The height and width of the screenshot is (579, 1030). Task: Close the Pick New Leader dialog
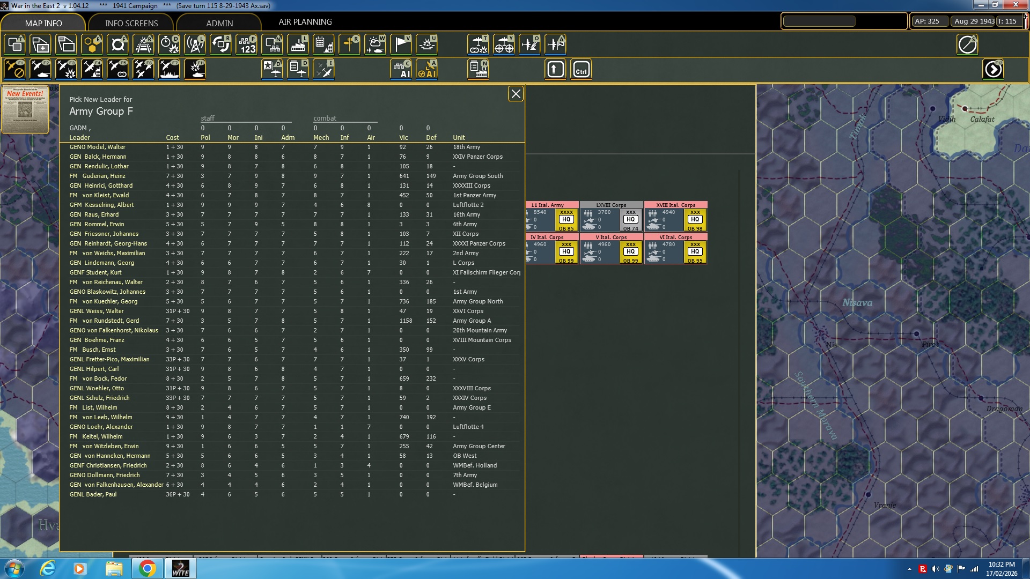(516, 94)
